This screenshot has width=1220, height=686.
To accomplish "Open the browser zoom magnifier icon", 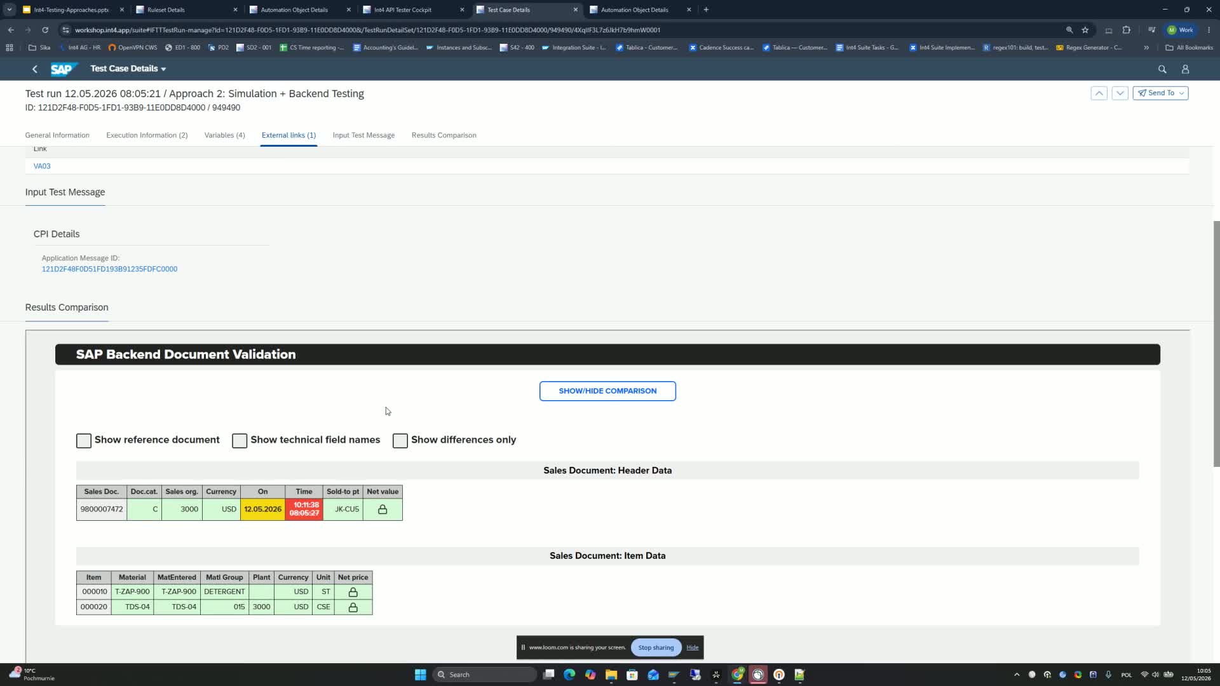I will (1069, 30).
